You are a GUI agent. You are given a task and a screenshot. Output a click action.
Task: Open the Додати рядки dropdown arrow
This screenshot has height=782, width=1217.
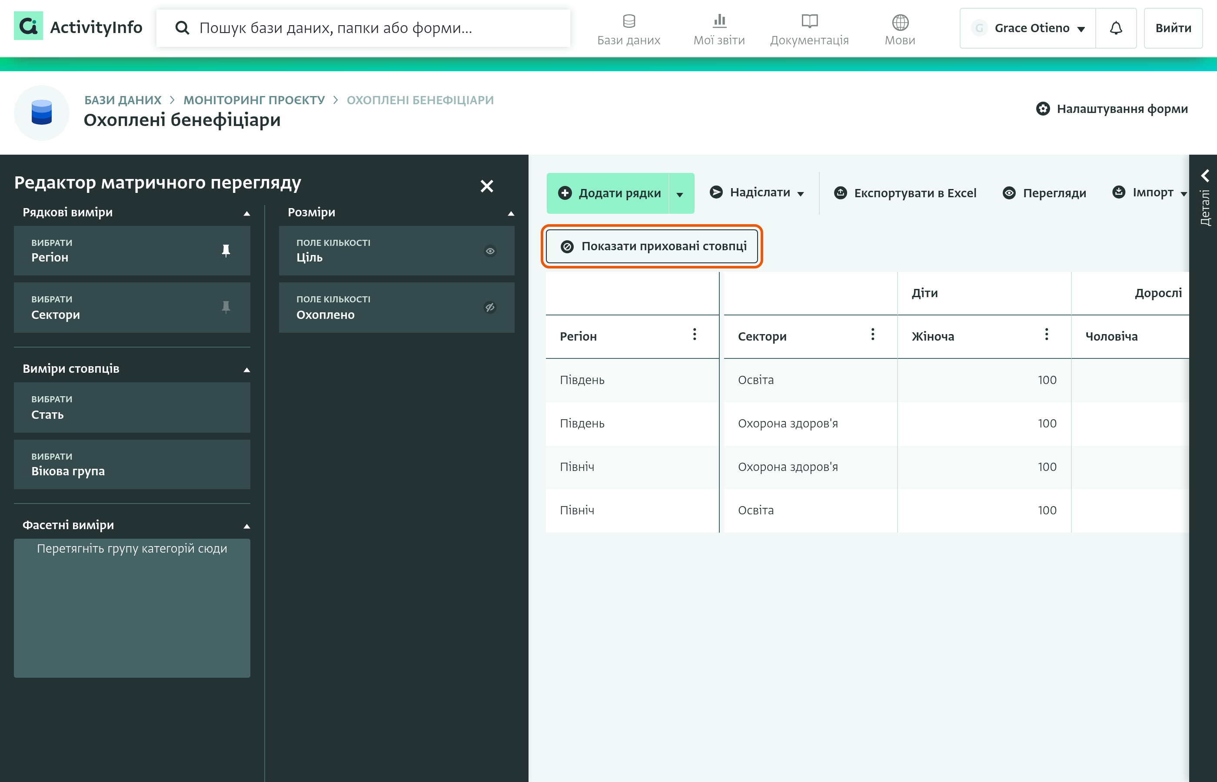[681, 193]
